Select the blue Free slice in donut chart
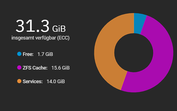 [x=139, y=23]
